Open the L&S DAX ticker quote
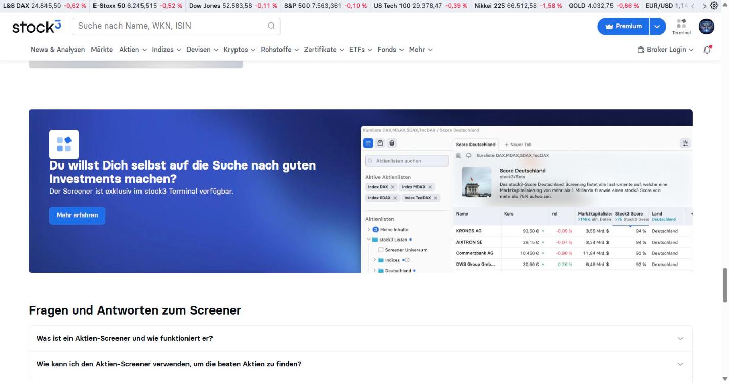This screenshot has height=383, width=729. 45,6
